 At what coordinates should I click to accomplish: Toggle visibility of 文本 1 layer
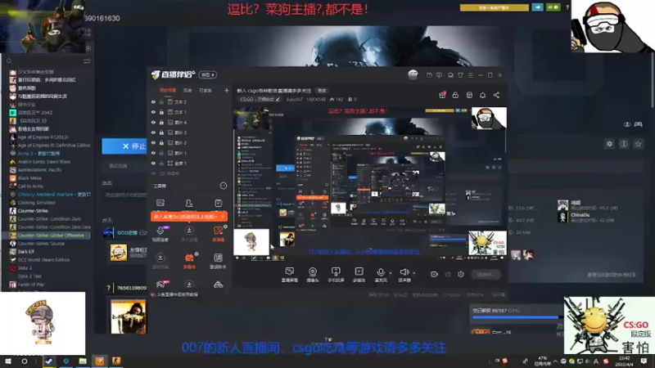tap(153, 112)
